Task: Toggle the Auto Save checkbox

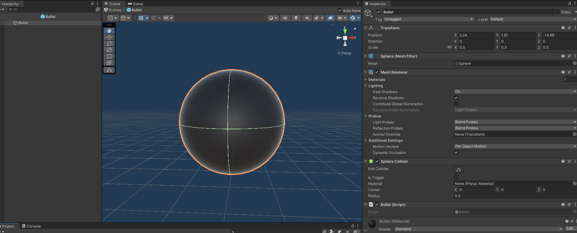Action: coord(340,10)
